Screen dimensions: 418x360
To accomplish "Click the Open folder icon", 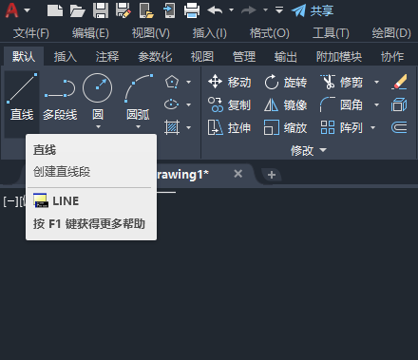I will point(78,10).
